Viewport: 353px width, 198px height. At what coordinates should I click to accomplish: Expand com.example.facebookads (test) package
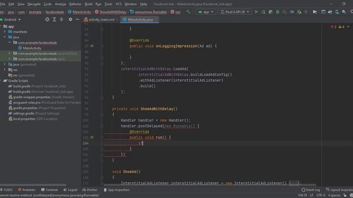[10, 59]
